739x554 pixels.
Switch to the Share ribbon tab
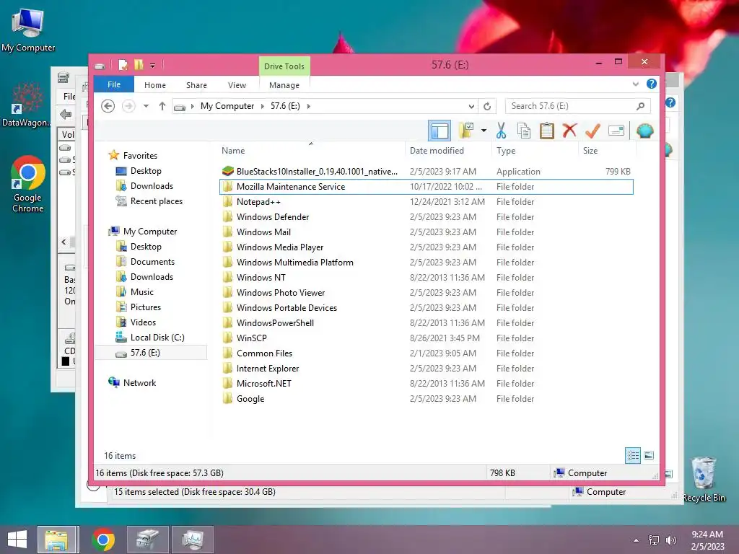point(196,85)
